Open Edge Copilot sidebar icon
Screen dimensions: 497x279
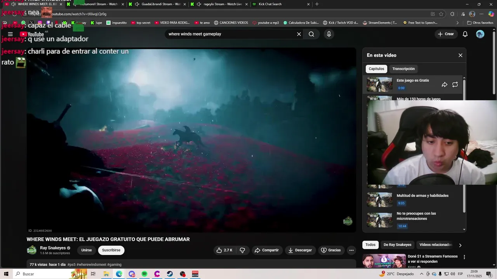pos(491,14)
